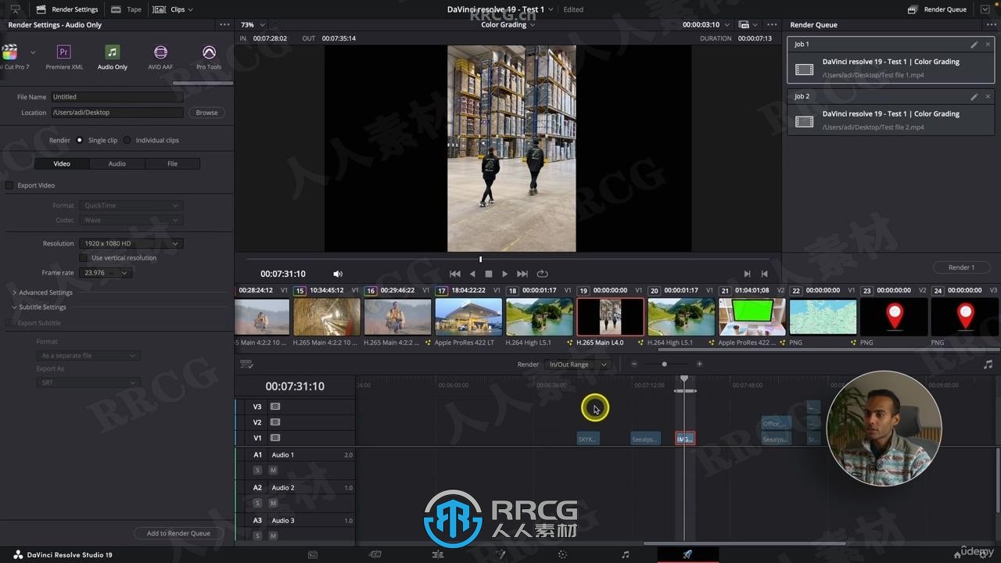The width and height of the screenshot is (1001, 563).
Task: Select the Audio Only render preset
Action: click(x=113, y=57)
